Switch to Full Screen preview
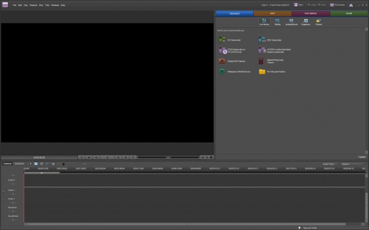The width and height of the screenshot is (369, 230). pyautogui.click(x=338, y=5)
